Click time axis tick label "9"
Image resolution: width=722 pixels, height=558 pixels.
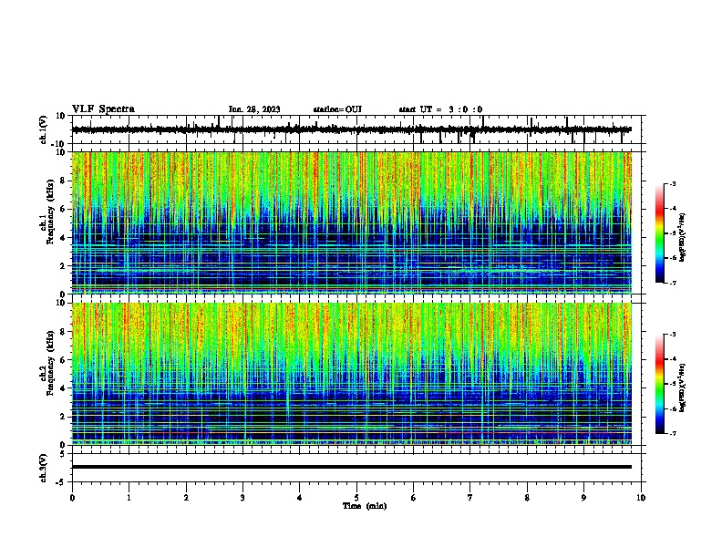tap(583, 498)
